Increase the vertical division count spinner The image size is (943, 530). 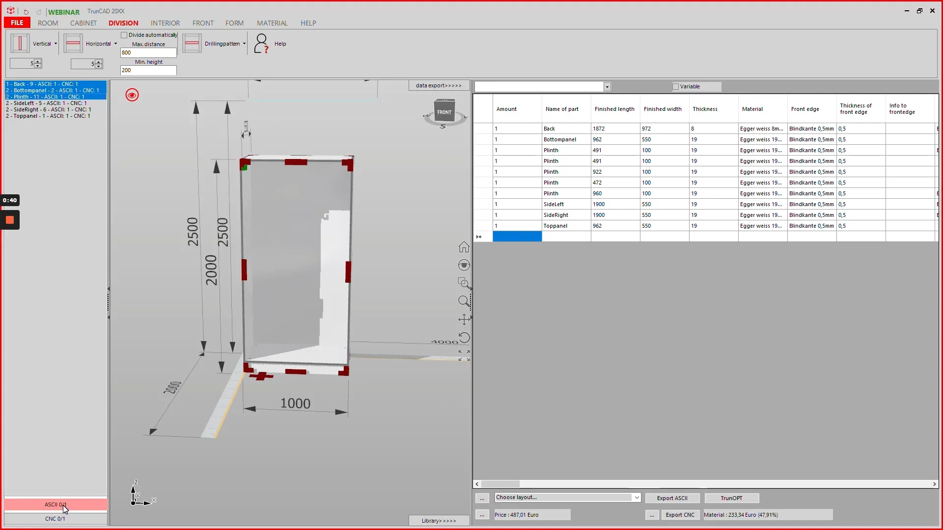click(38, 61)
